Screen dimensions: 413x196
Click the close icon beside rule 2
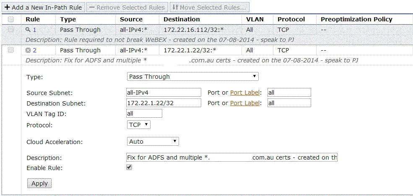point(28,50)
